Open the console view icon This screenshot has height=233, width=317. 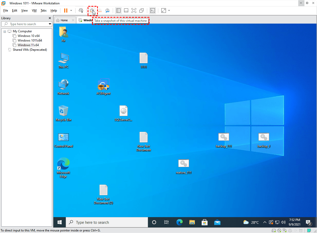coord(153,11)
